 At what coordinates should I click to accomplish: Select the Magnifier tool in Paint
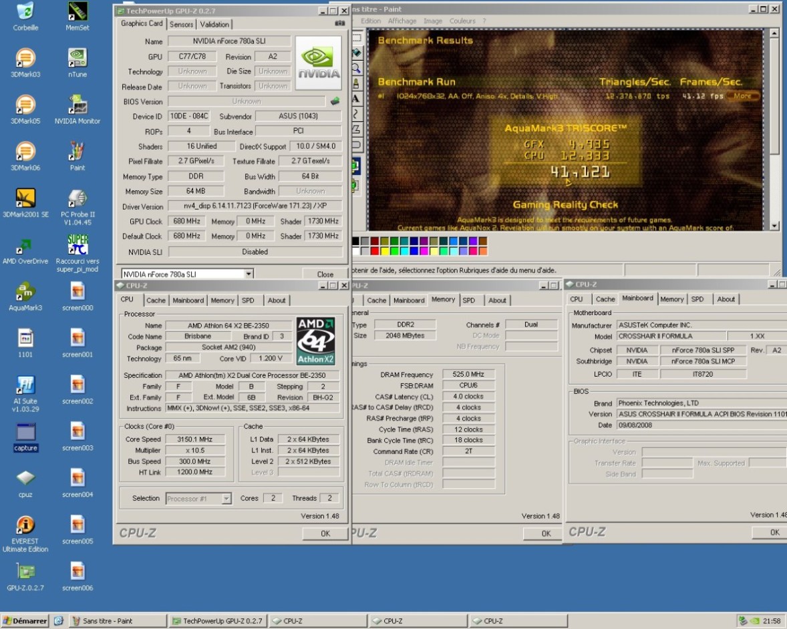[356, 67]
